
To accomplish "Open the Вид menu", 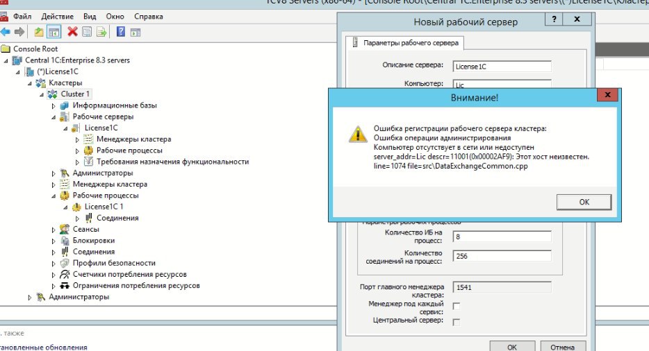I will click(x=90, y=17).
